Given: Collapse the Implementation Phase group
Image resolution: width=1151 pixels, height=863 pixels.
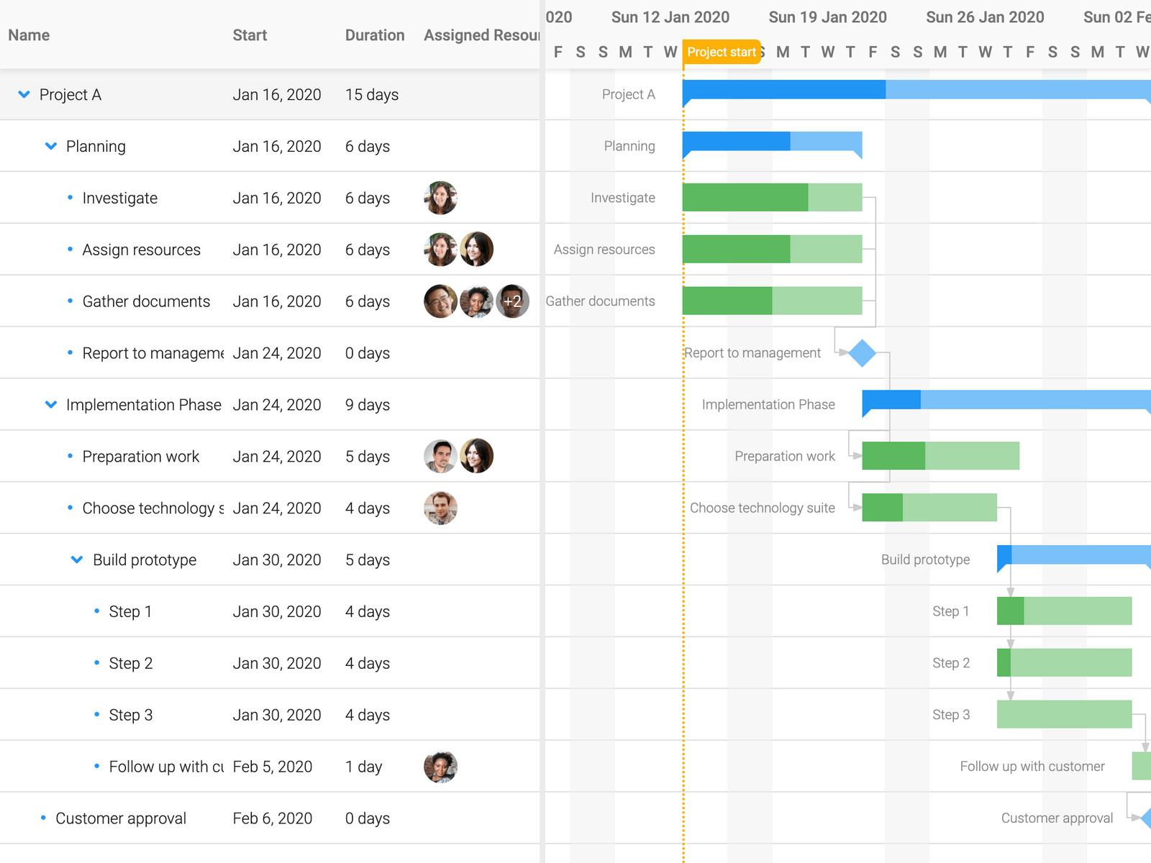Looking at the screenshot, I should (50, 404).
